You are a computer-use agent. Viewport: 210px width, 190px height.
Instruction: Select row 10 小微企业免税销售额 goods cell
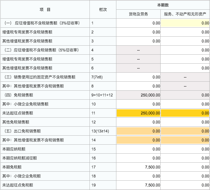point(139,104)
